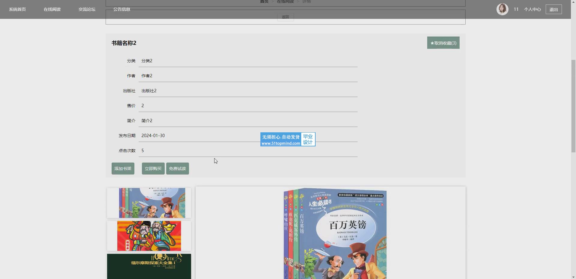Click the 取消收藏(3) star button
576x279 pixels.
point(443,43)
